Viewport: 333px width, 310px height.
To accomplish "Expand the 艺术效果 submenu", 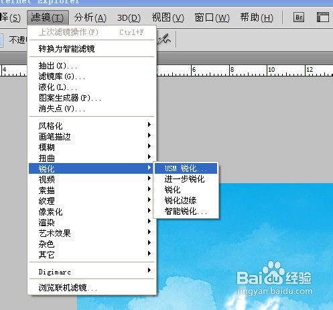I will click(x=92, y=233).
